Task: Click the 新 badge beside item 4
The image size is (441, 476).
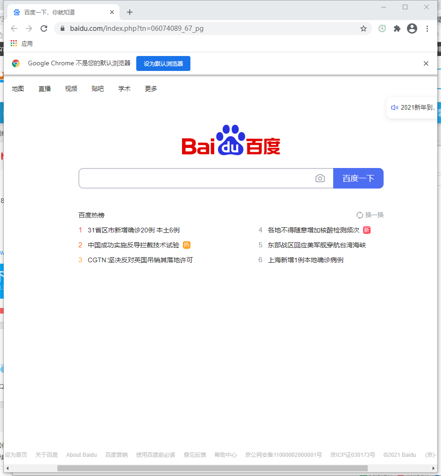Action: [x=367, y=230]
